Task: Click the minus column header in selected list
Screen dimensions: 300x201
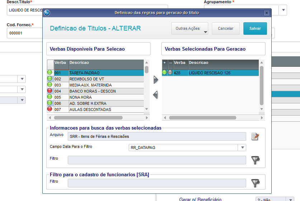Action: click(x=171, y=65)
